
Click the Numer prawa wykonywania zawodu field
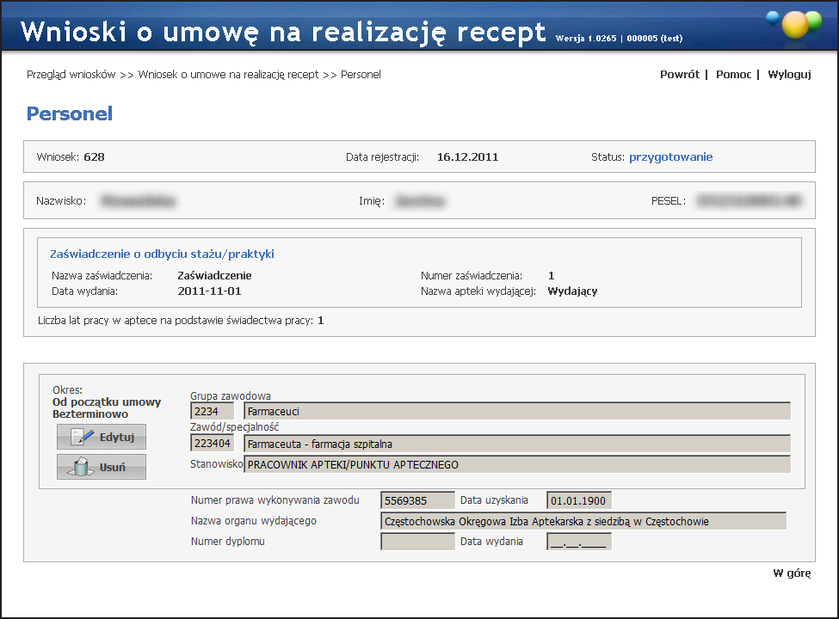(417, 500)
